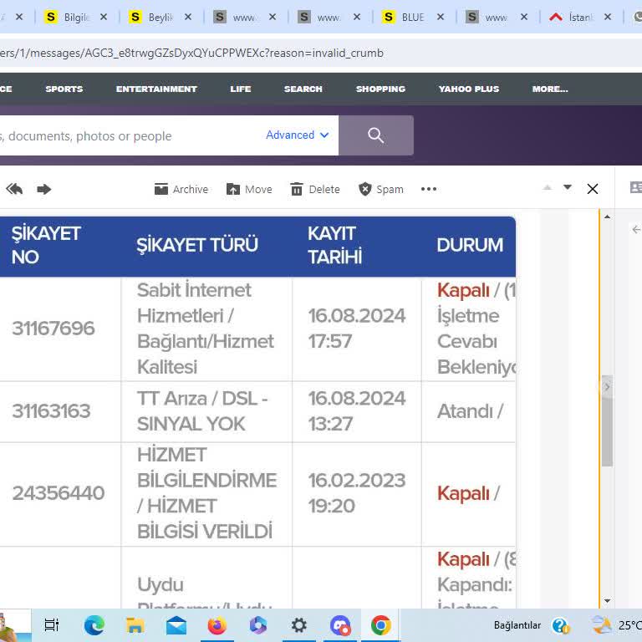Click the Forward arrow icon

(43, 189)
